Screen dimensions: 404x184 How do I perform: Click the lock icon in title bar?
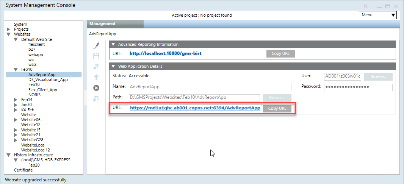click(365, 6)
